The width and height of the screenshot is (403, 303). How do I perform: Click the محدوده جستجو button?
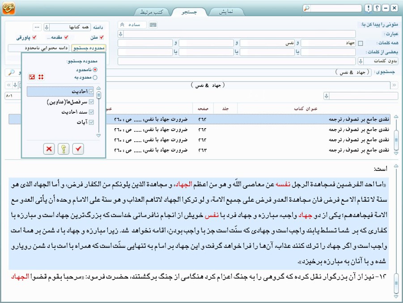coord(89,48)
